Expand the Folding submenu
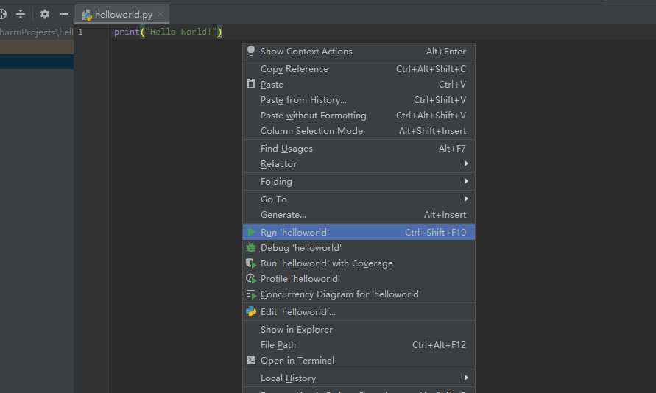Screen dimensions: 656x393 tap(359, 182)
